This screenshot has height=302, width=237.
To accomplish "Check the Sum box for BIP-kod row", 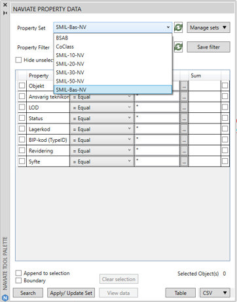I will click(225, 140).
